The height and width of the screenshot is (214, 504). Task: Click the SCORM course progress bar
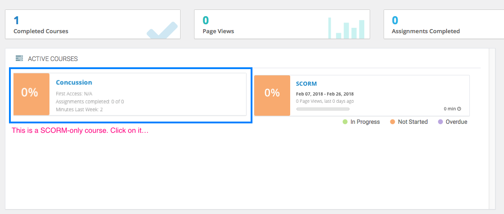pos(323,109)
